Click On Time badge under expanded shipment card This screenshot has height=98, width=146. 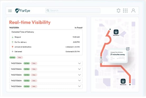(x=12, y=58)
